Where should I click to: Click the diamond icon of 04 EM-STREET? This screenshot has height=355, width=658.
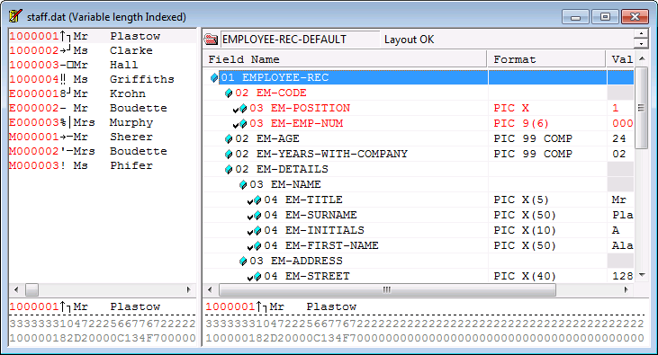click(257, 276)
